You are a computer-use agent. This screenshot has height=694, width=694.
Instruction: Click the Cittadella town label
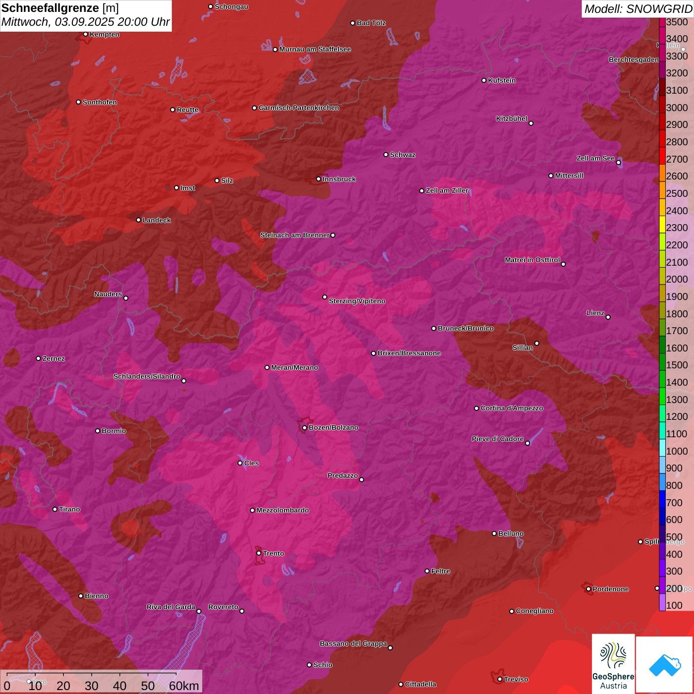pos(420,684)
